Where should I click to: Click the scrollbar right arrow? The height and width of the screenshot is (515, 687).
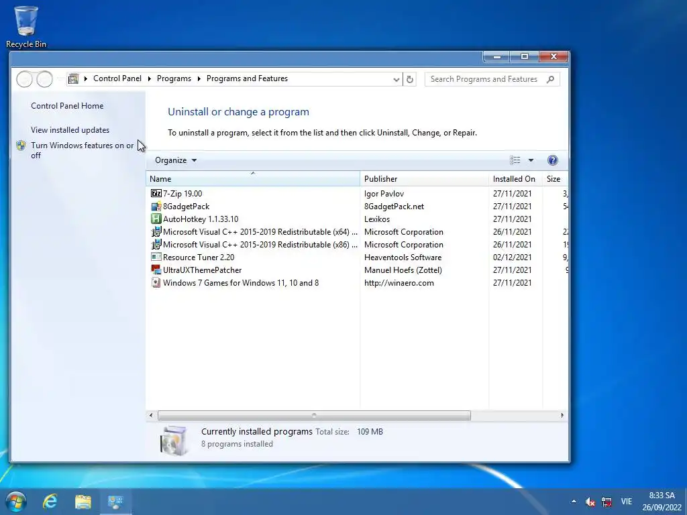(562, 415)
